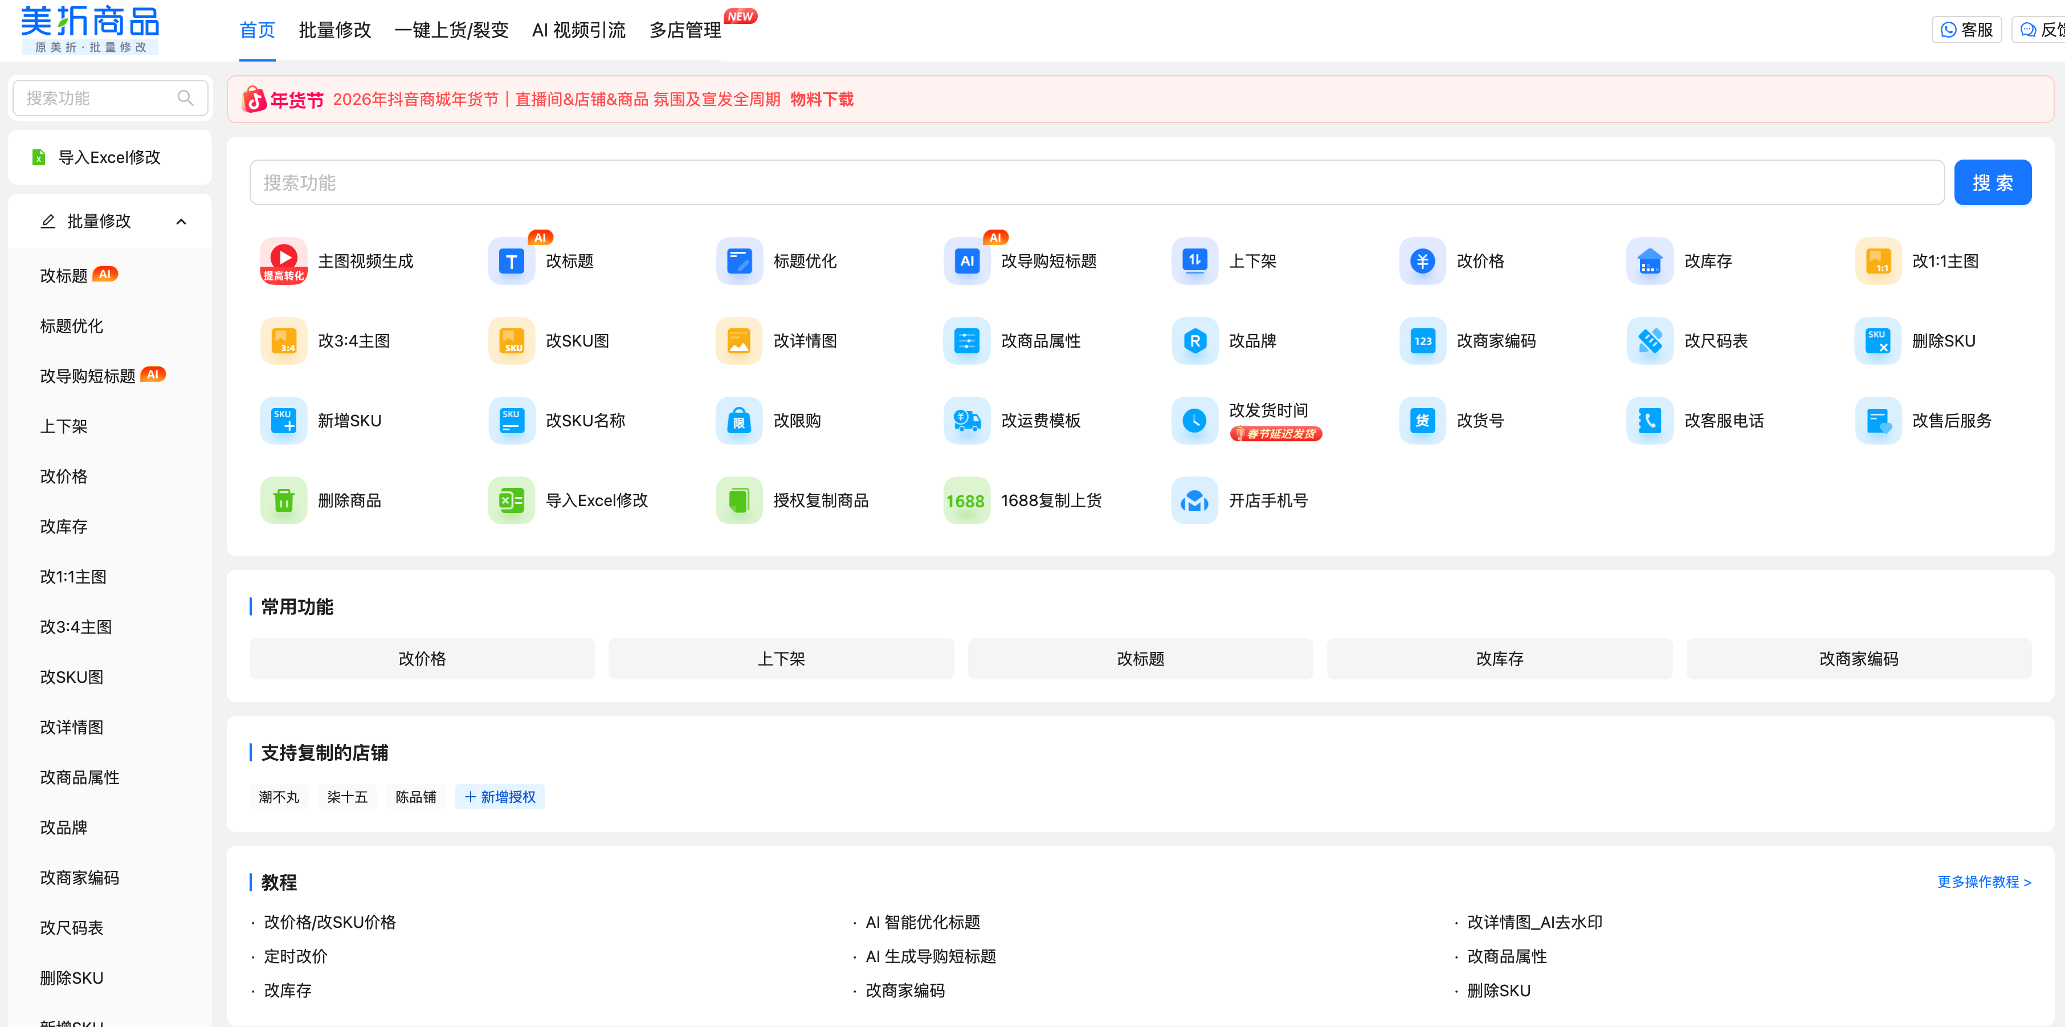Click the 搜索 search button
2065x1027 pixels.
[x=1993, y=182]
